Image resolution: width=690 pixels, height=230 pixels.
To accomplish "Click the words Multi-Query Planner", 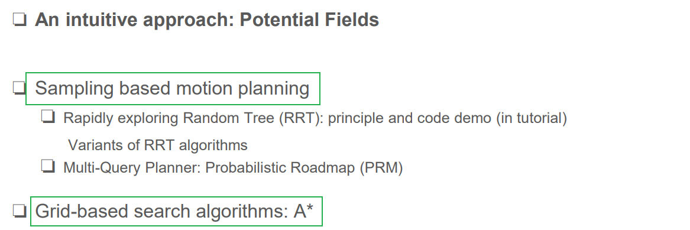I will (132, 168).
